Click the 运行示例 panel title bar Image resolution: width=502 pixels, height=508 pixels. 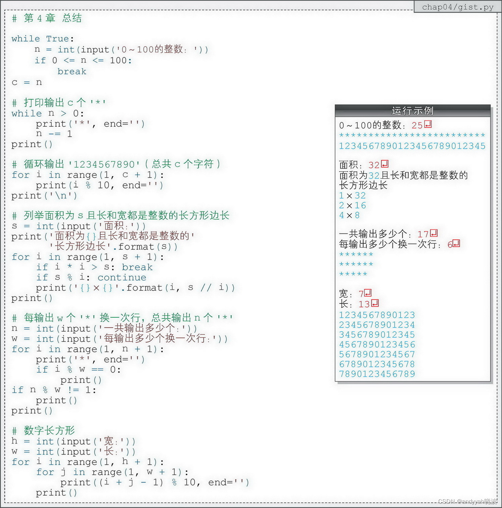(412, 110)
